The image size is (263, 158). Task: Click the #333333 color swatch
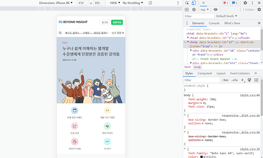[201, 157]
